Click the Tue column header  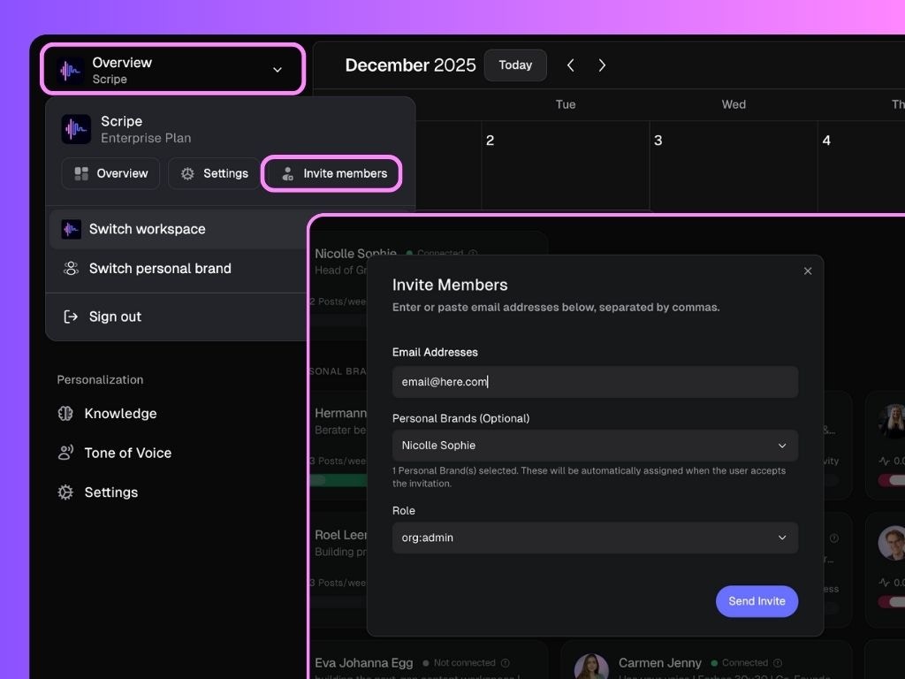pos(565,104)
